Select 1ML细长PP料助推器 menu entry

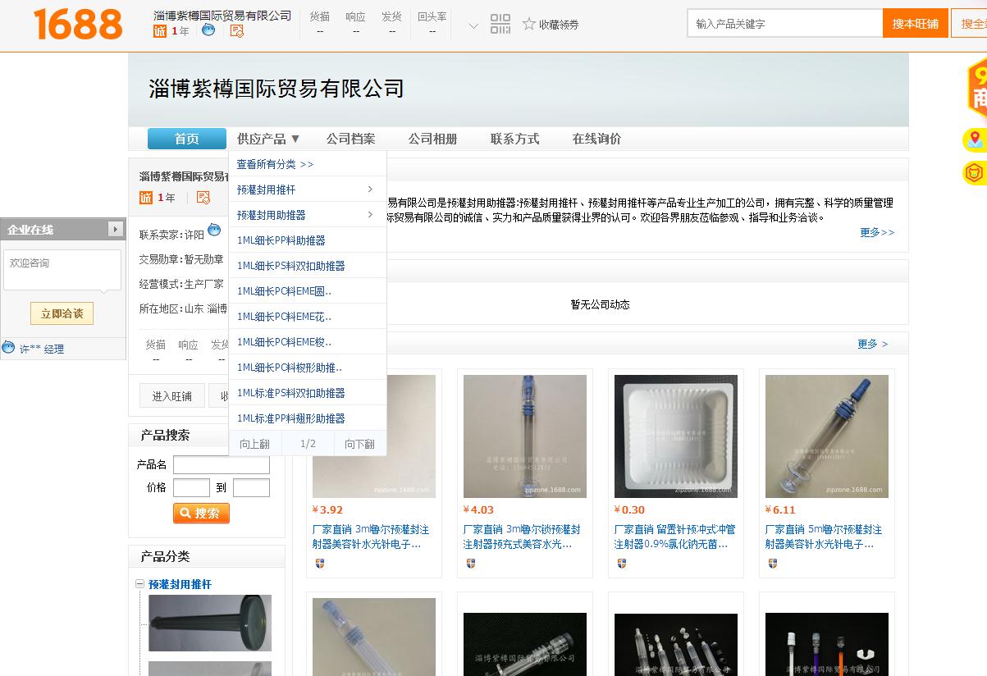click(308, 240)
